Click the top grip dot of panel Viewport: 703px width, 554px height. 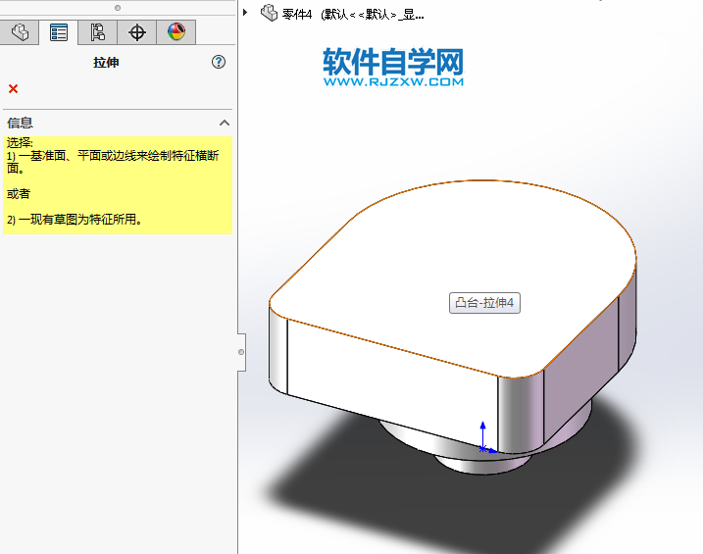[118, 8]
